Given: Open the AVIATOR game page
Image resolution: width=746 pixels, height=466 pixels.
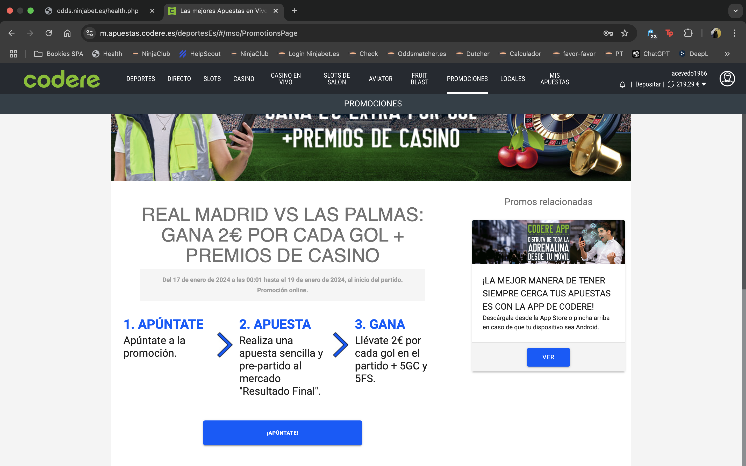Looking at the screenshot, I should click(x=381, y=79).
